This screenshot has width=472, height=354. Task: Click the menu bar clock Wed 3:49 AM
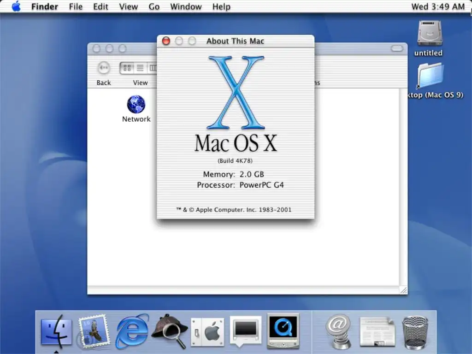[x=438, y=6]
